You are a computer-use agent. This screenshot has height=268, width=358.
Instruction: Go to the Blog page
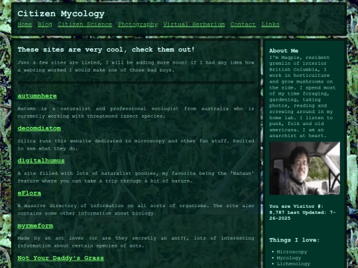click(x=45, y=24)
